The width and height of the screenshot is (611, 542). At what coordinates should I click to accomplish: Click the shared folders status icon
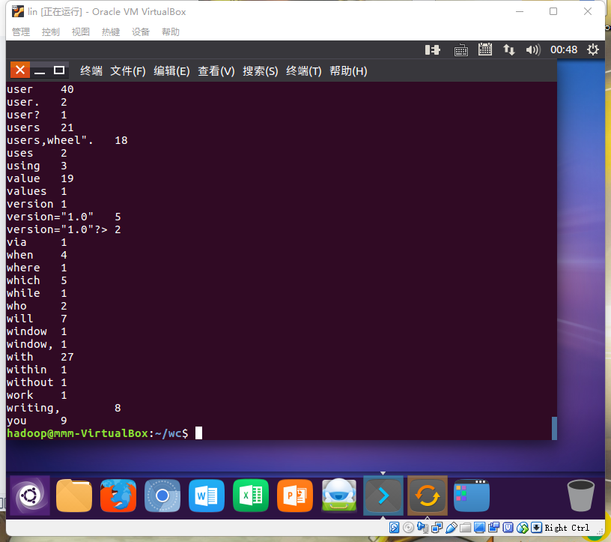pos(465,528)
